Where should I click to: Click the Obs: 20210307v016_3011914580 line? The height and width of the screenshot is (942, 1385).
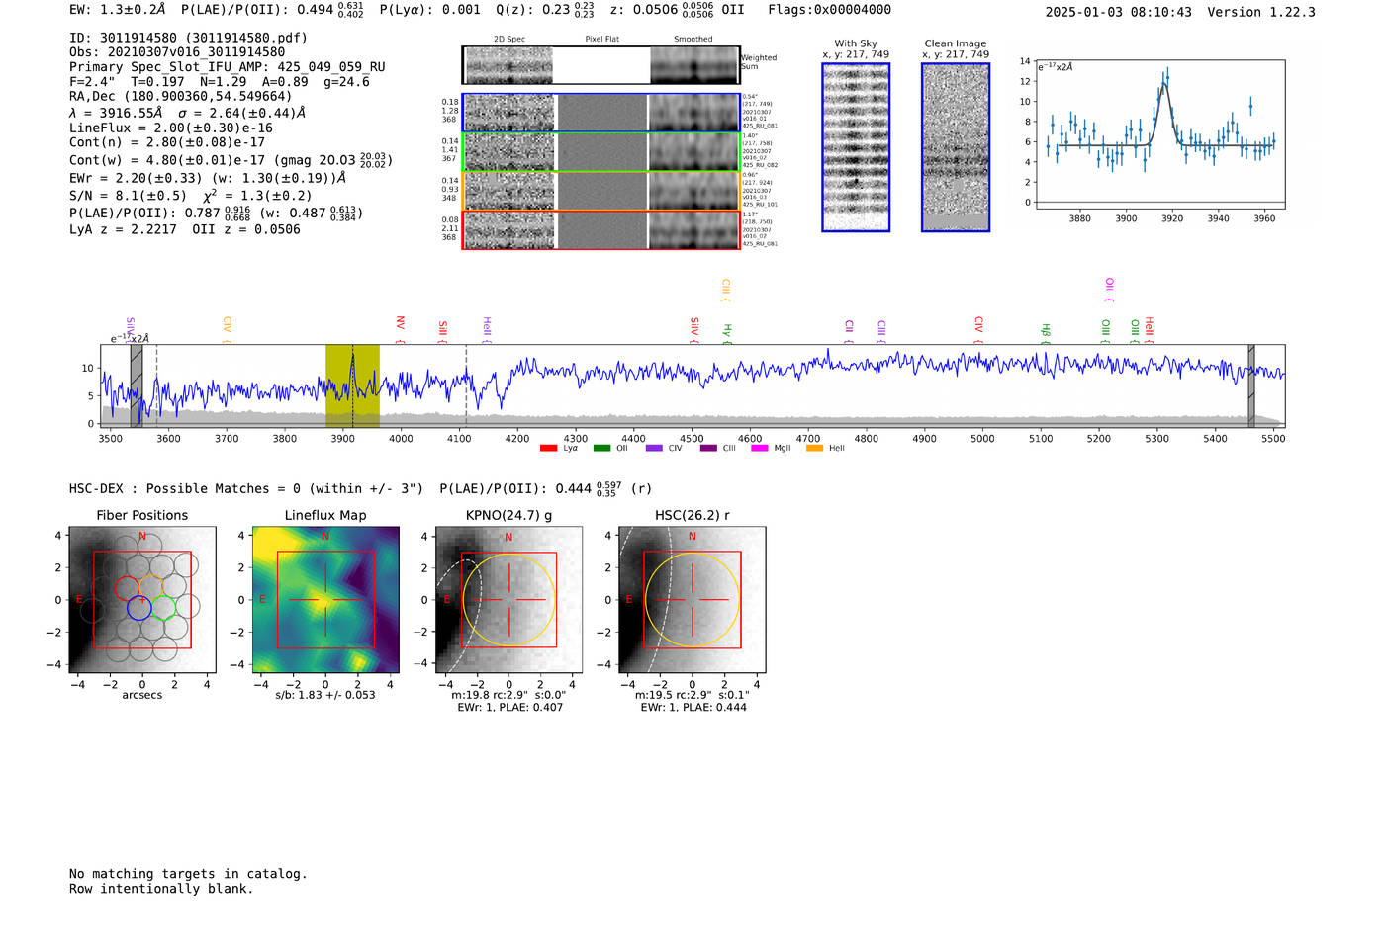(x=177, y=52)
